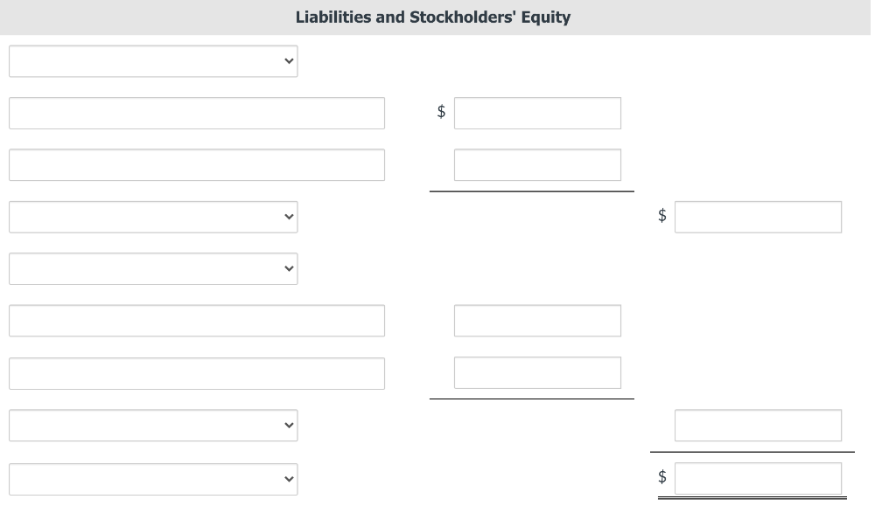Screen dimensions: 896x520
Task: Click the middle-column amount field in the lower section
Action: pos(537,321)
